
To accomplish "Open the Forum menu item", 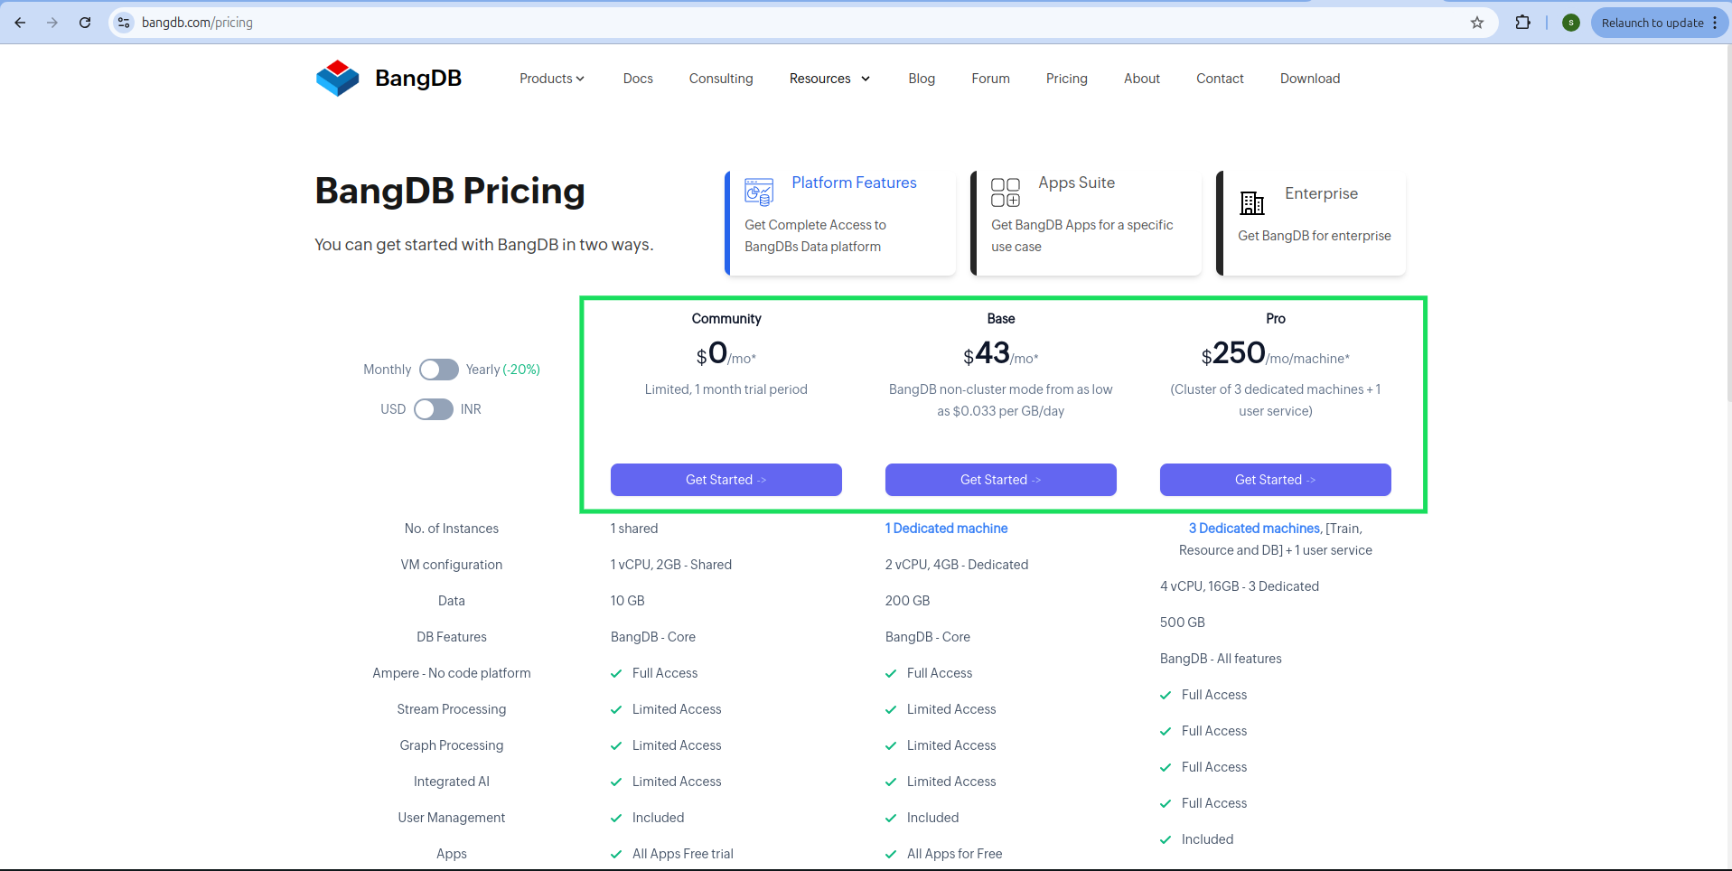I will [x=990, y=79].
